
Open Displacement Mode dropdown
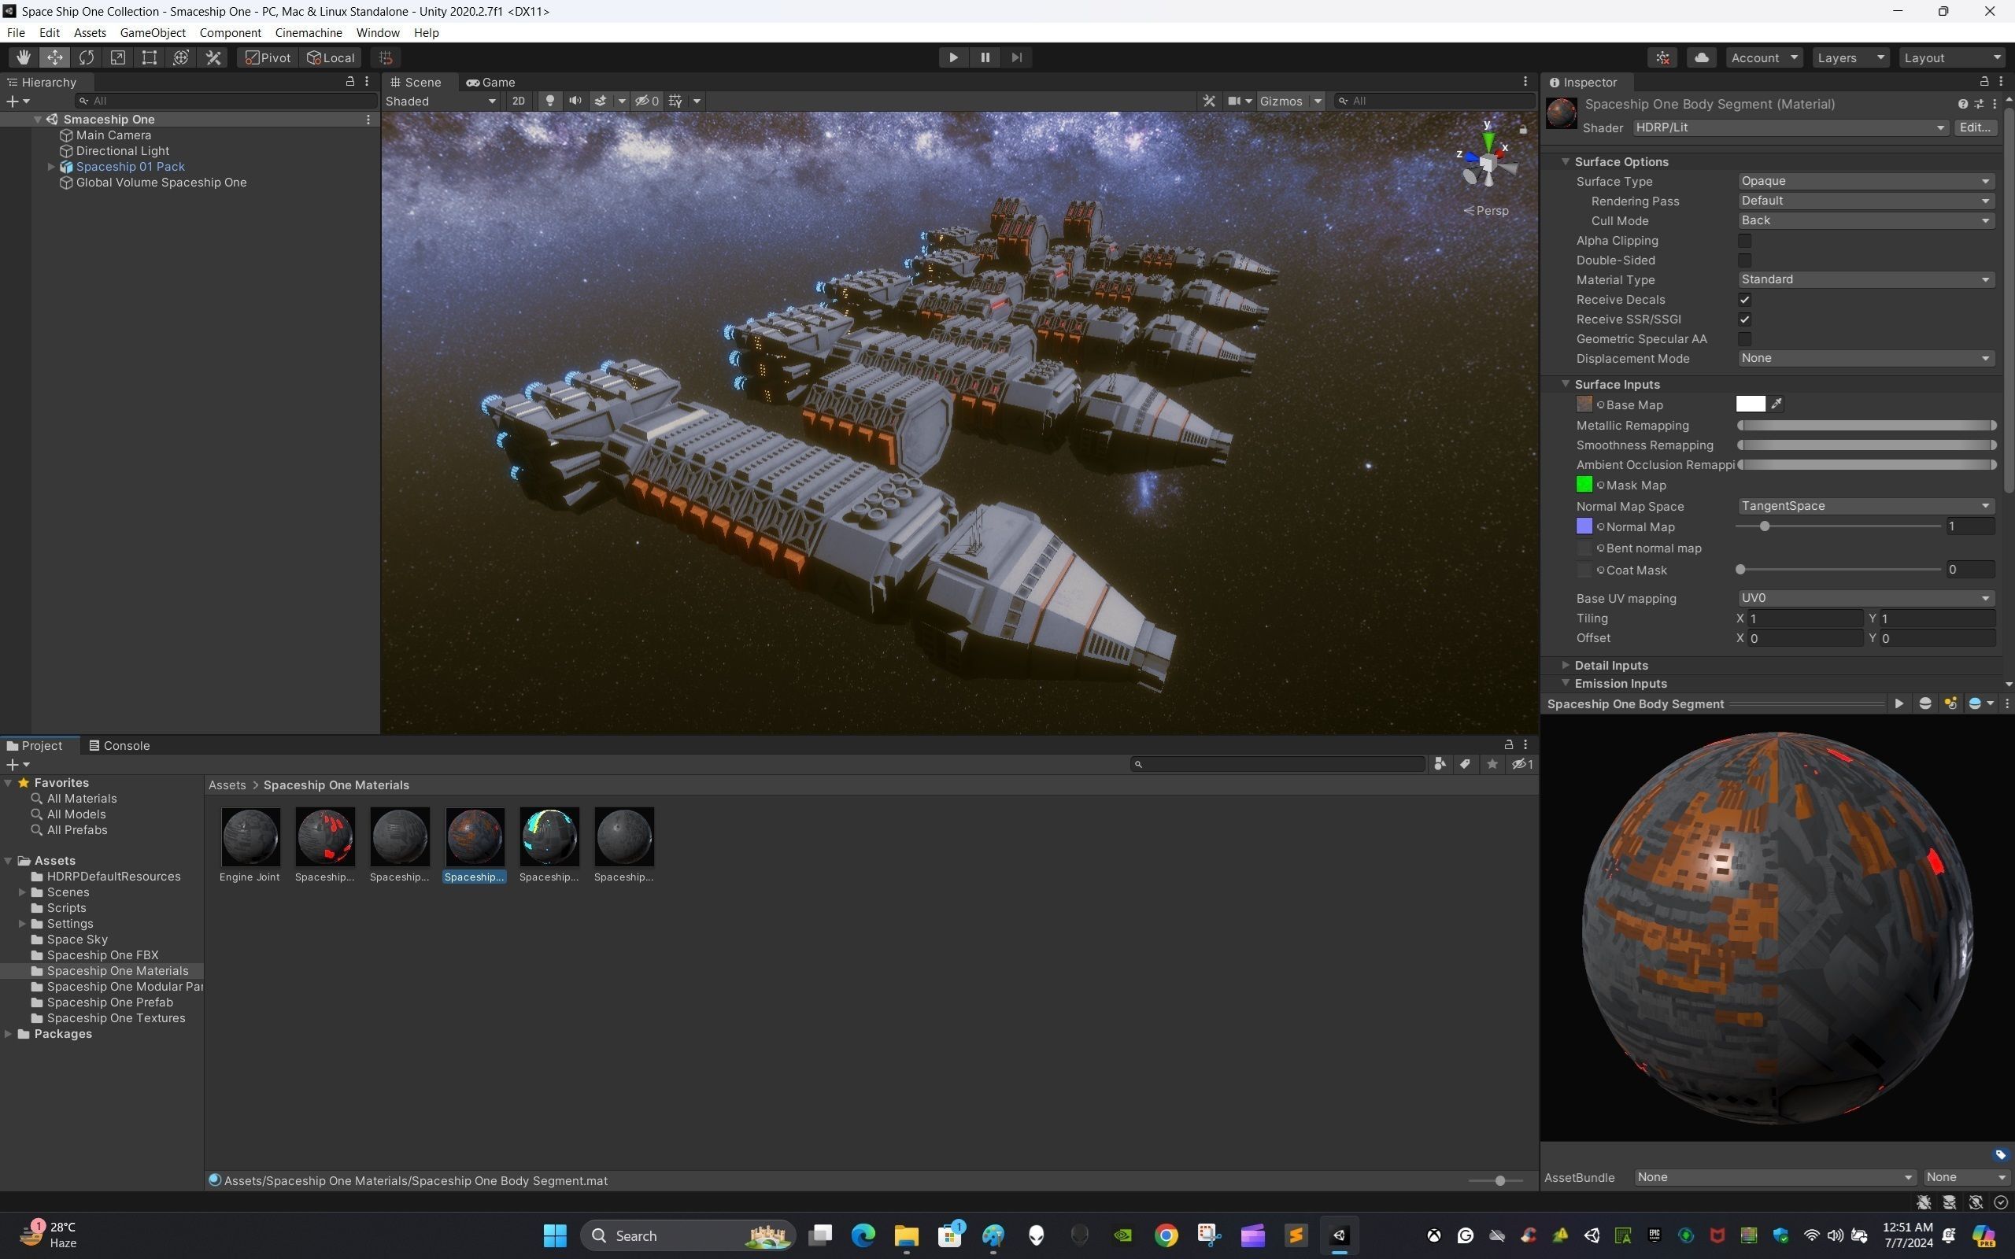tap(1865, 358)
